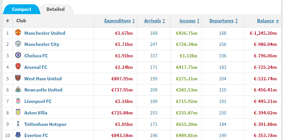The image size is (283, 140).
Task: Click Manchester United income €426.75m
Action: 187,33
